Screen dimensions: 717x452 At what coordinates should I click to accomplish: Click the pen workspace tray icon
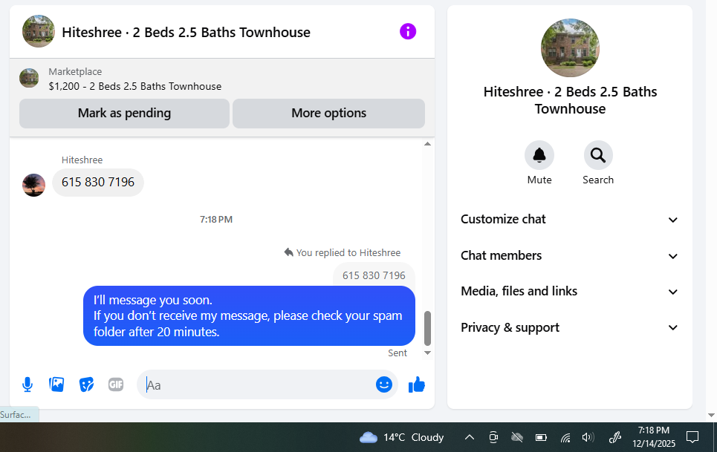point(615,437)
